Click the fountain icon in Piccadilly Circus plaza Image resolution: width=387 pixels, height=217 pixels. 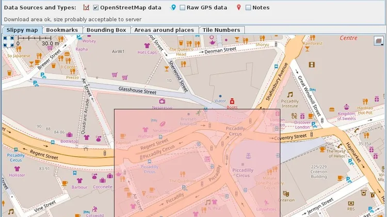248,156
